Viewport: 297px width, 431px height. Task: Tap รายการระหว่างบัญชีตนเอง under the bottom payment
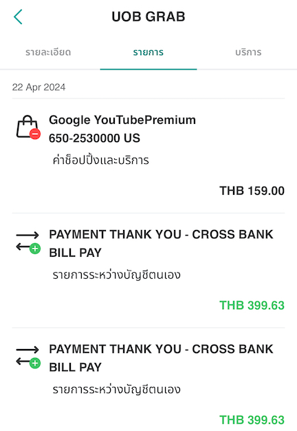(117, 390)
